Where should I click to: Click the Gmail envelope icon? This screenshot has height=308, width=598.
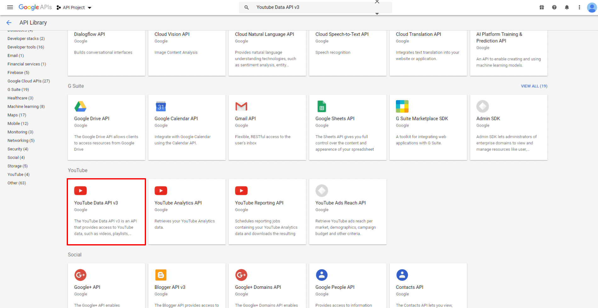pyautogui.click(x=241, y=107)
